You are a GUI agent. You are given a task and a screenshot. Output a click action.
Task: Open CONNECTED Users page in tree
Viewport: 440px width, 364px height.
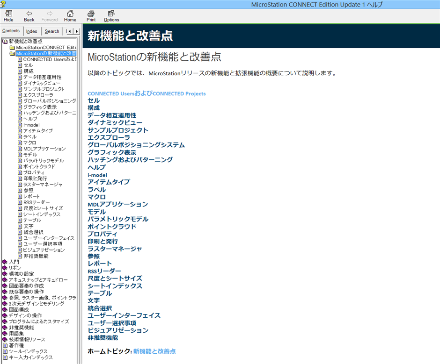pos(50,59)
